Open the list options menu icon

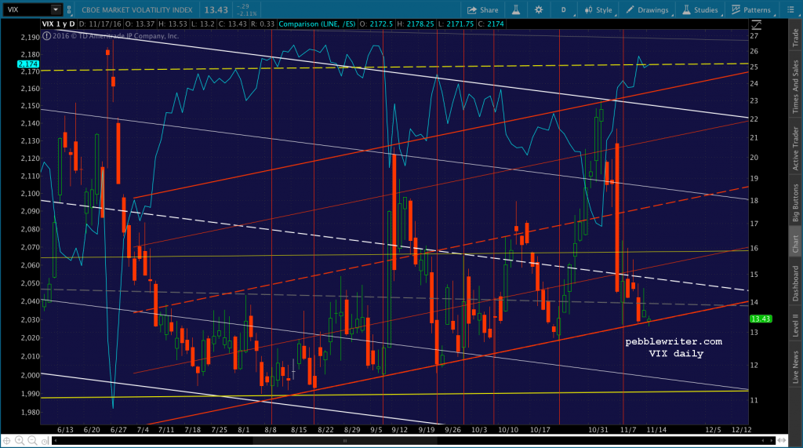pos(790,9)
